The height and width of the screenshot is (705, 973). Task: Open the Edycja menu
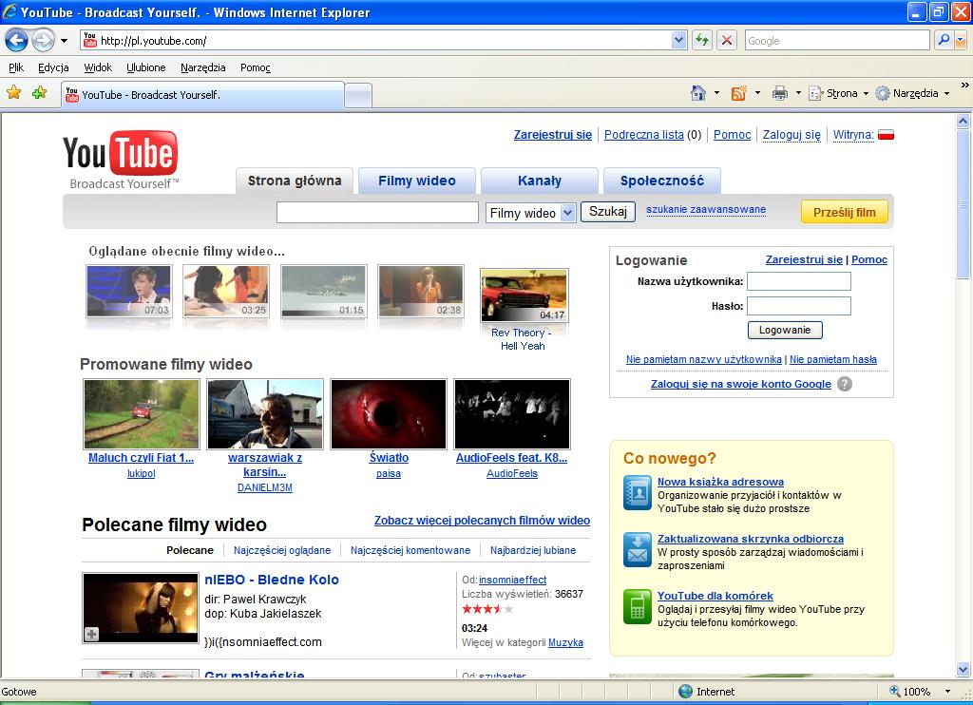(x=53, y=67)
